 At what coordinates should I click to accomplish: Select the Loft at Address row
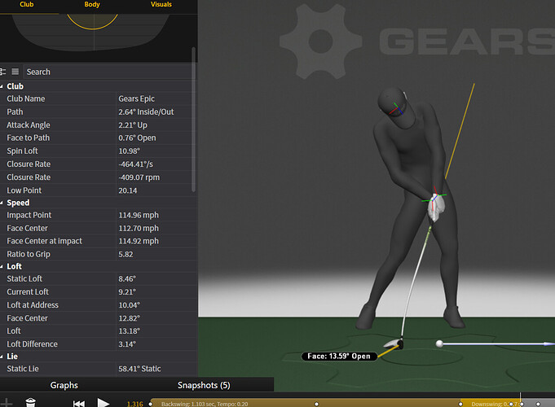pos(97,304)
